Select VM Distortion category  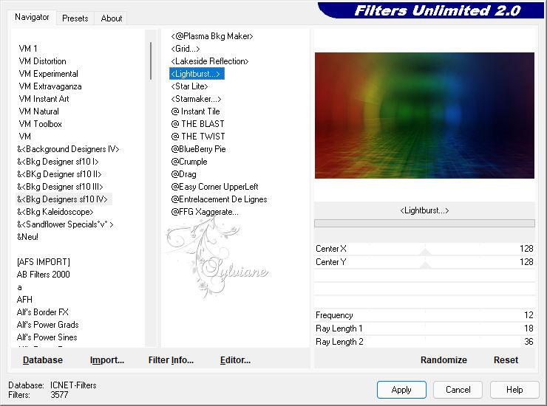(x=42, y=61)
